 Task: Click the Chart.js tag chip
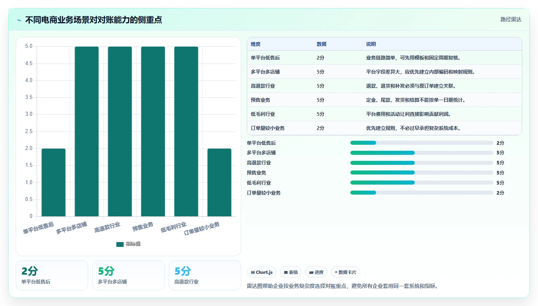tap(262, 272)
